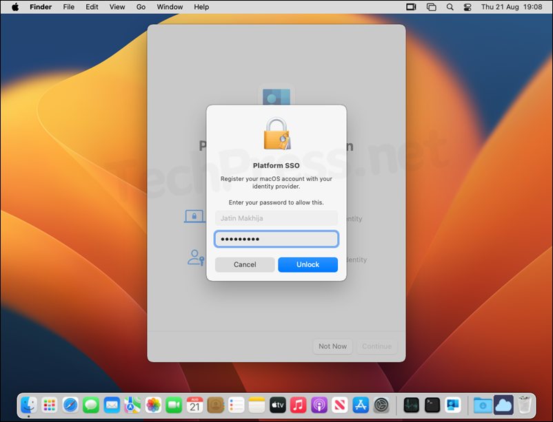553x422 pixels.
Task: Click the Jatin Makhija username field
Action: click(276, 218)
